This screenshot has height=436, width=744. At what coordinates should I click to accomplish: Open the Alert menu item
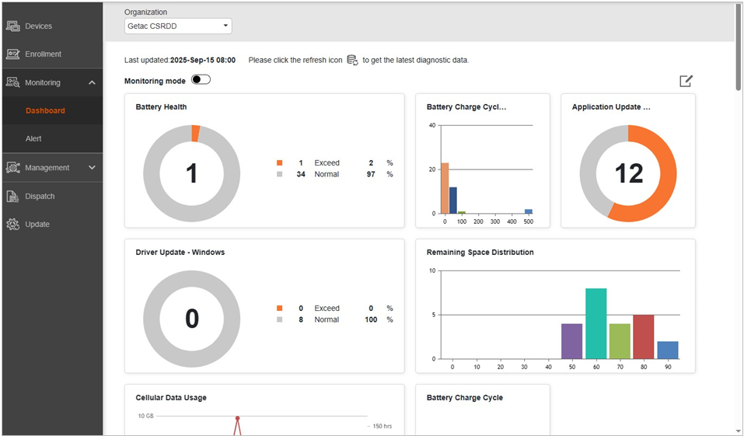point(33,138)
